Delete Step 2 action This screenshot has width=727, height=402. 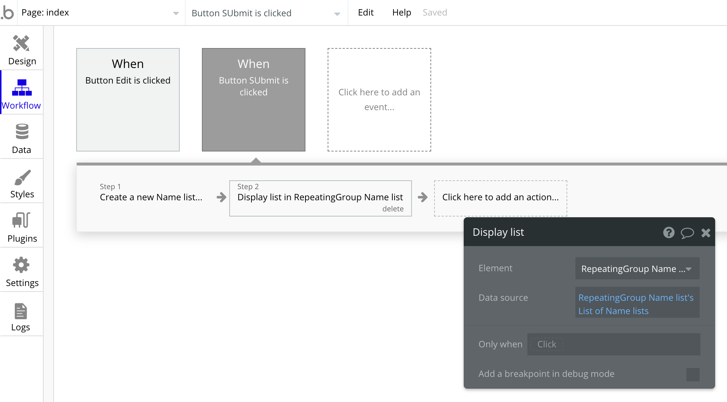point(393,209)
